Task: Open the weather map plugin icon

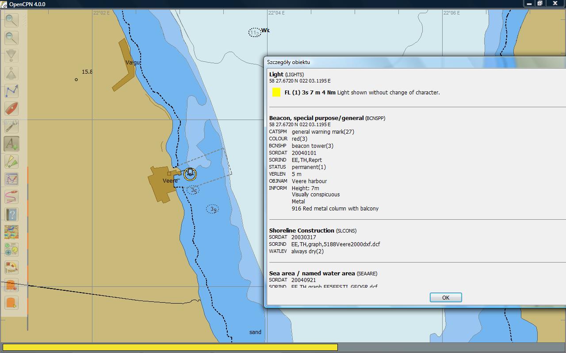Action: [x=11, y=232]
